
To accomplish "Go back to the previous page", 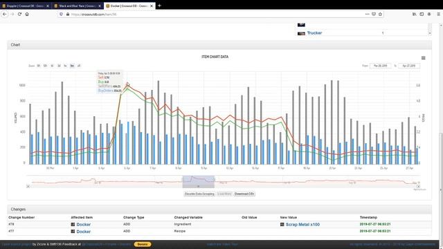I will pos(5,14).
